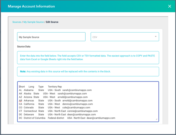Click inside the source data text area
The height and width of the screenshot is (135, 176).
point(88,102)
